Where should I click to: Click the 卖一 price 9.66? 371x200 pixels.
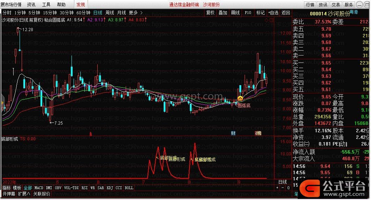[x=326, y=55]
